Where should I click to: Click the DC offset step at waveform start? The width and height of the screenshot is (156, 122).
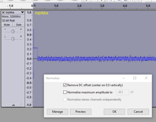35,48
